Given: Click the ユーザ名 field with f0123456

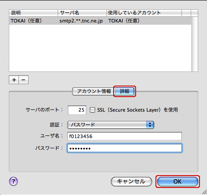Looking at the screenshot, I should [125, 136].
